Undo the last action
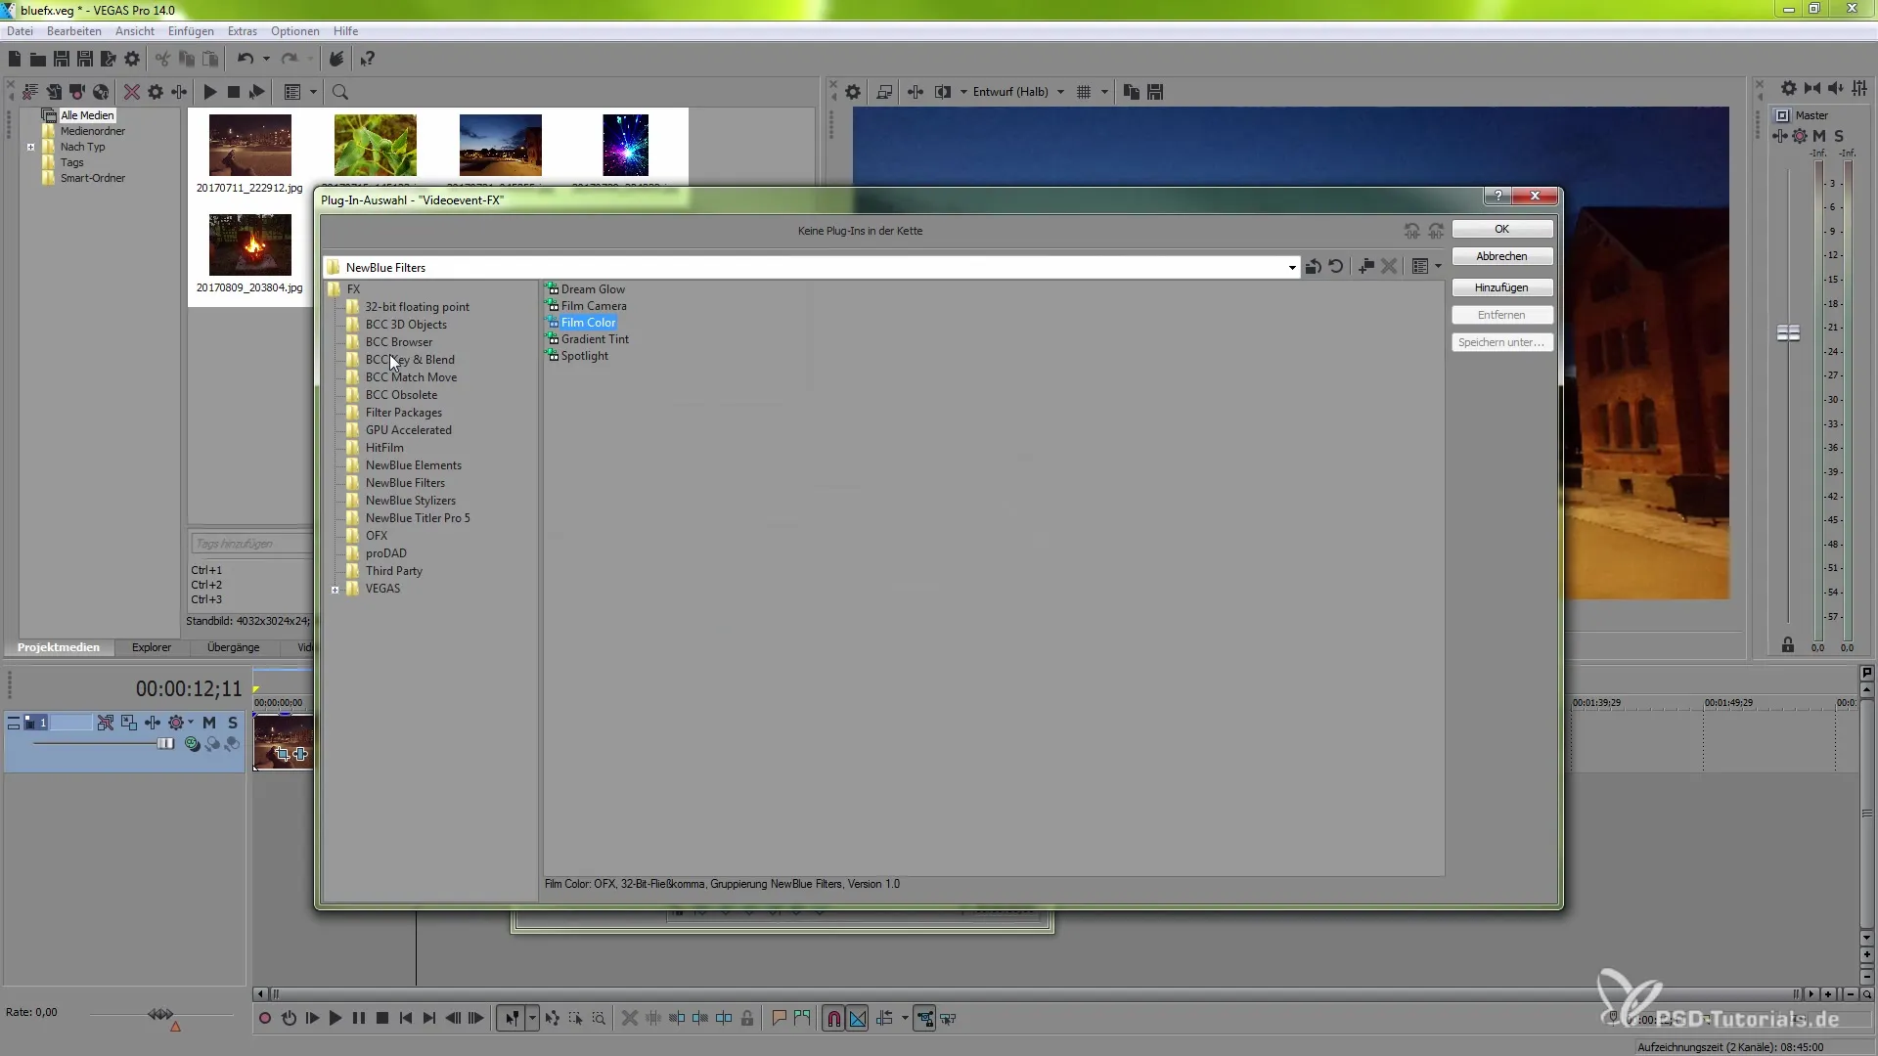The image size is (1878, 1056). (245, 60)
